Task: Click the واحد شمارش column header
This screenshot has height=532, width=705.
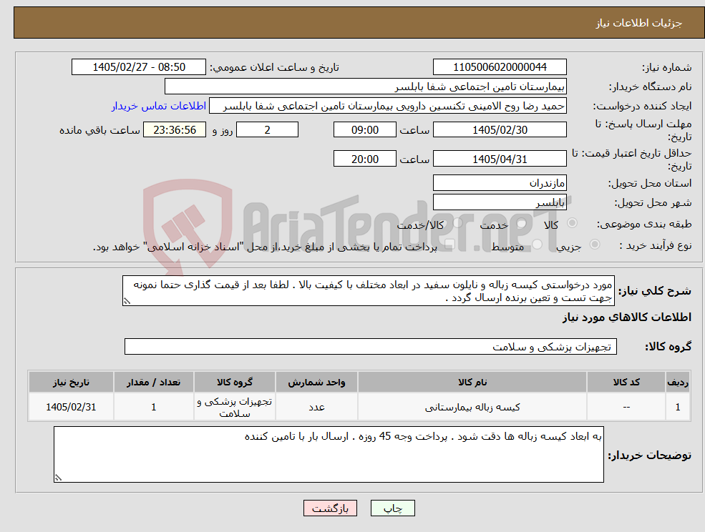Action: click(316, 382)
